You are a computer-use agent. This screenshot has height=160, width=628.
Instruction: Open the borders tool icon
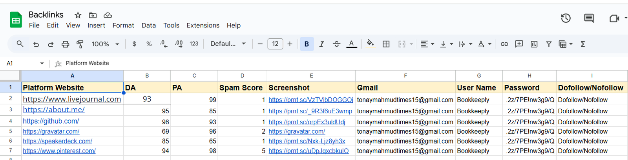(x=386, y=44)
